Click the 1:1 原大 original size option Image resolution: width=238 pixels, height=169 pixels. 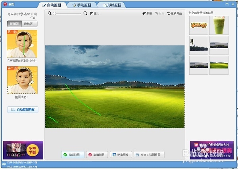coord(94,13)
